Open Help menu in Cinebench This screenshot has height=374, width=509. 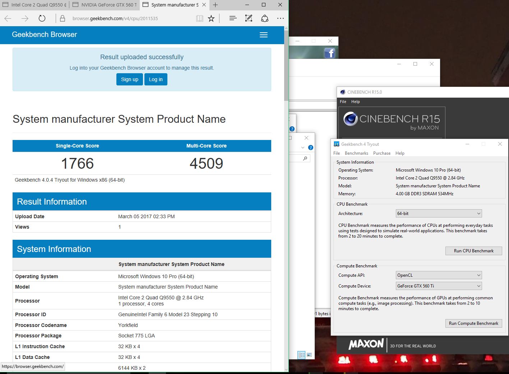[356, 102]
